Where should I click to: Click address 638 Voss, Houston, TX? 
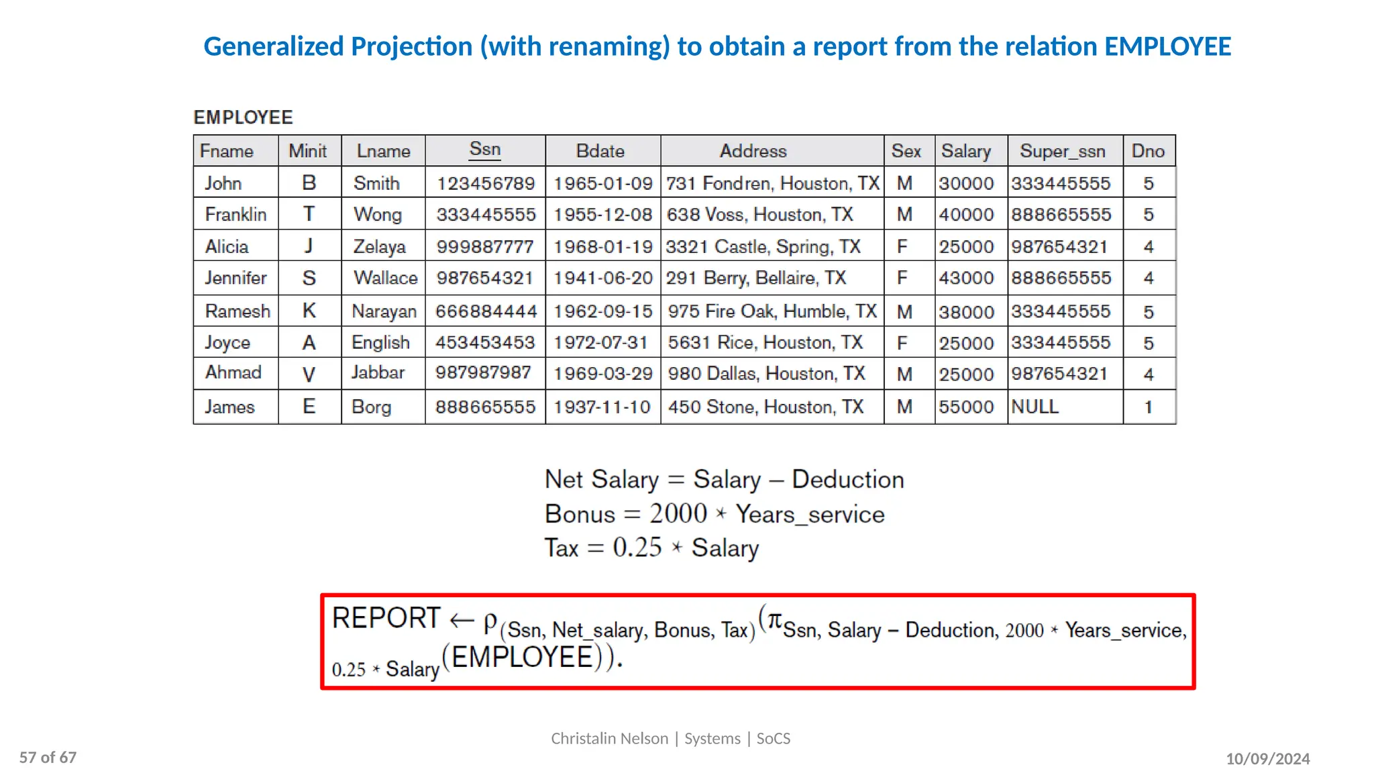pyautogui.click(x=759, y=215)
